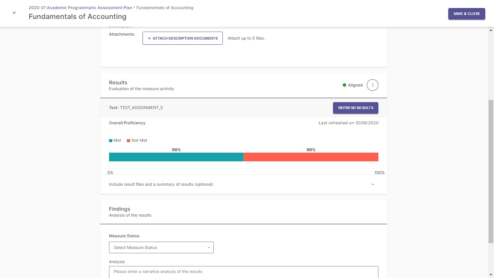Click the Fundamentals of Accounting breadcrumb item
494x278 pixels.
[x=165, y=8]
